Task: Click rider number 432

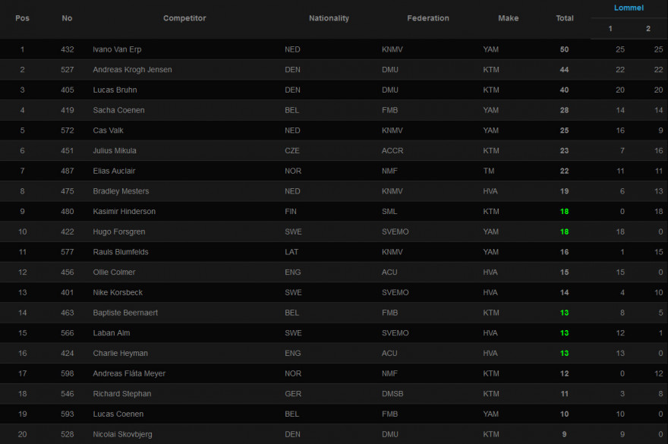Action: [x=68, y=49]
